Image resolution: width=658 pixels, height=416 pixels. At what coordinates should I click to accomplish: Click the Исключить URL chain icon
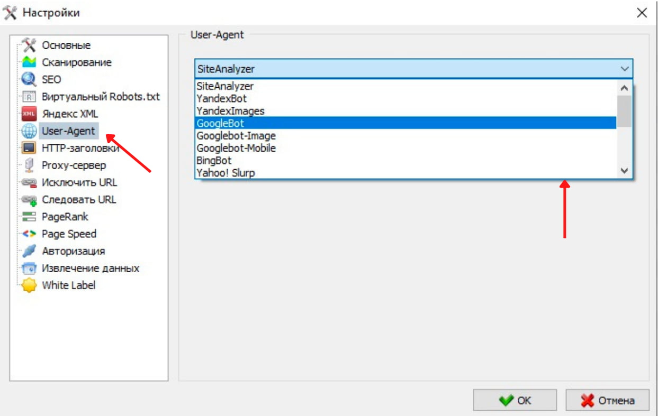click(x=29, y=182)
